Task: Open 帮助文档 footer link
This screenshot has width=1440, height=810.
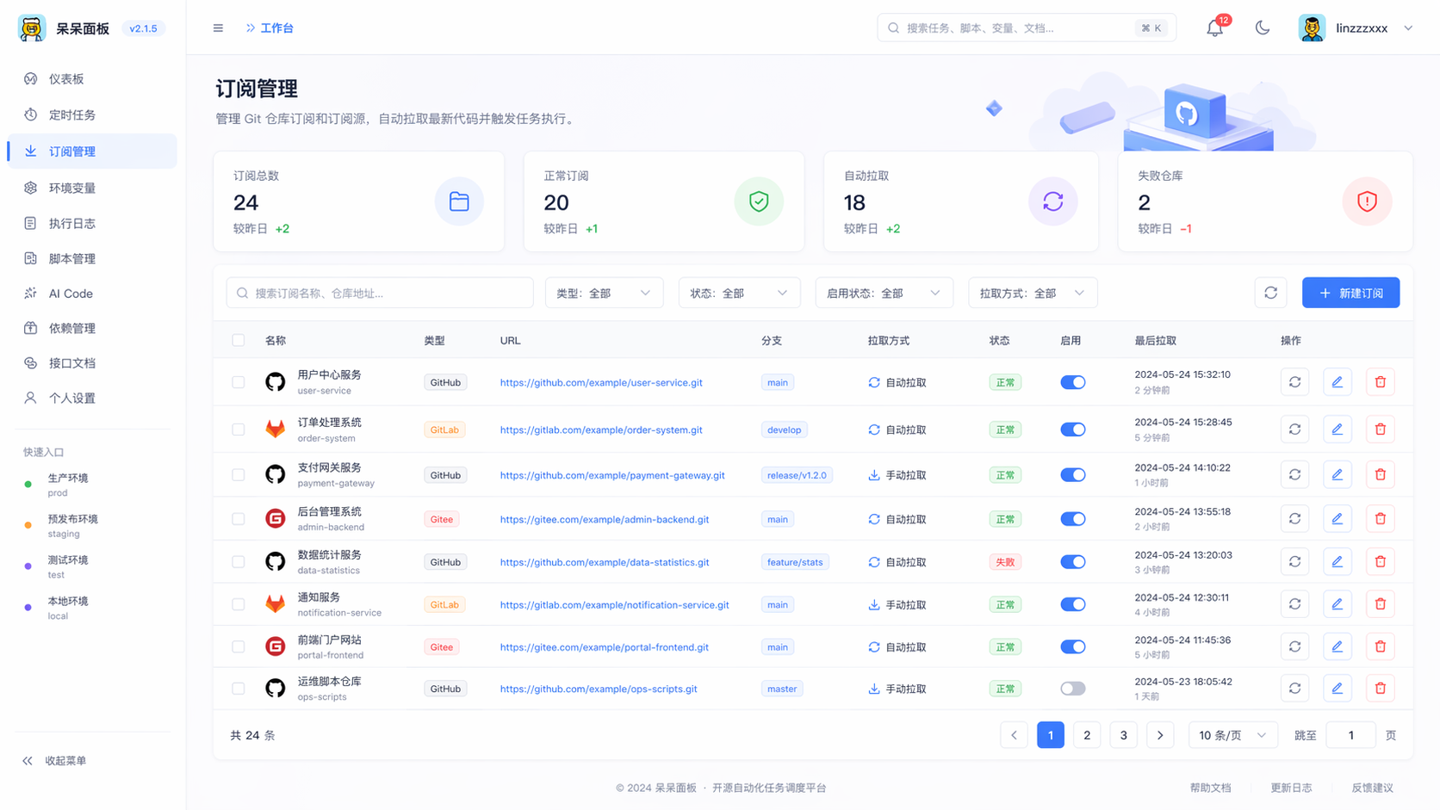Action: click(1210, 788)
